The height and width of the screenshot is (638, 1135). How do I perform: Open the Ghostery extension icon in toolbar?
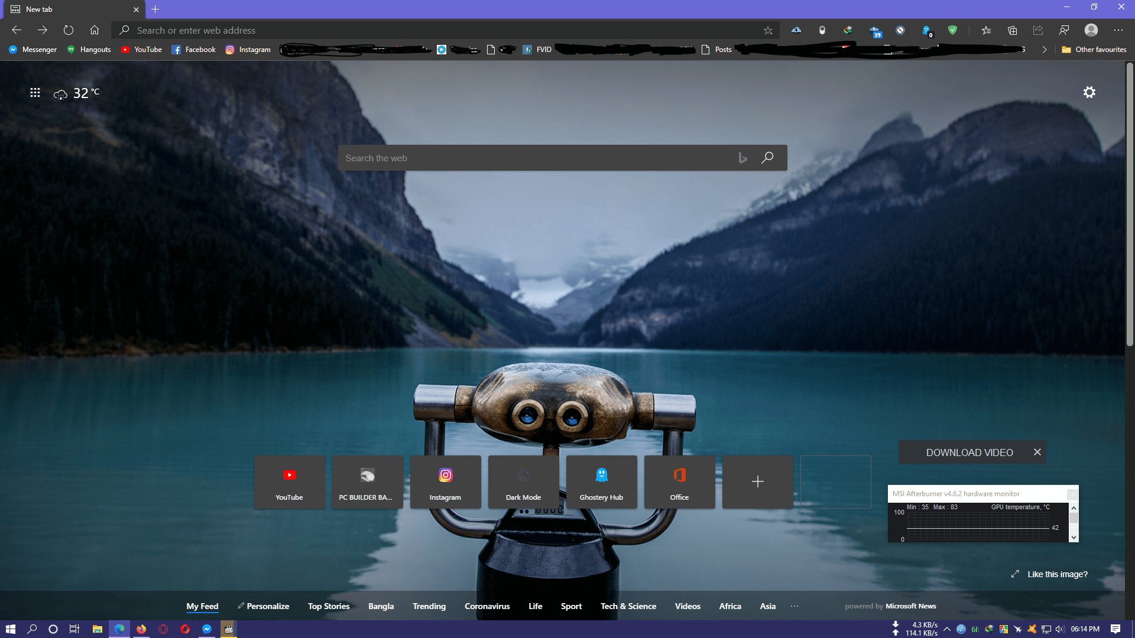coord(926,31)
